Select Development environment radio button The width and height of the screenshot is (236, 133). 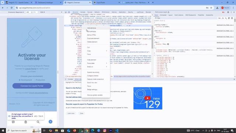20,80
